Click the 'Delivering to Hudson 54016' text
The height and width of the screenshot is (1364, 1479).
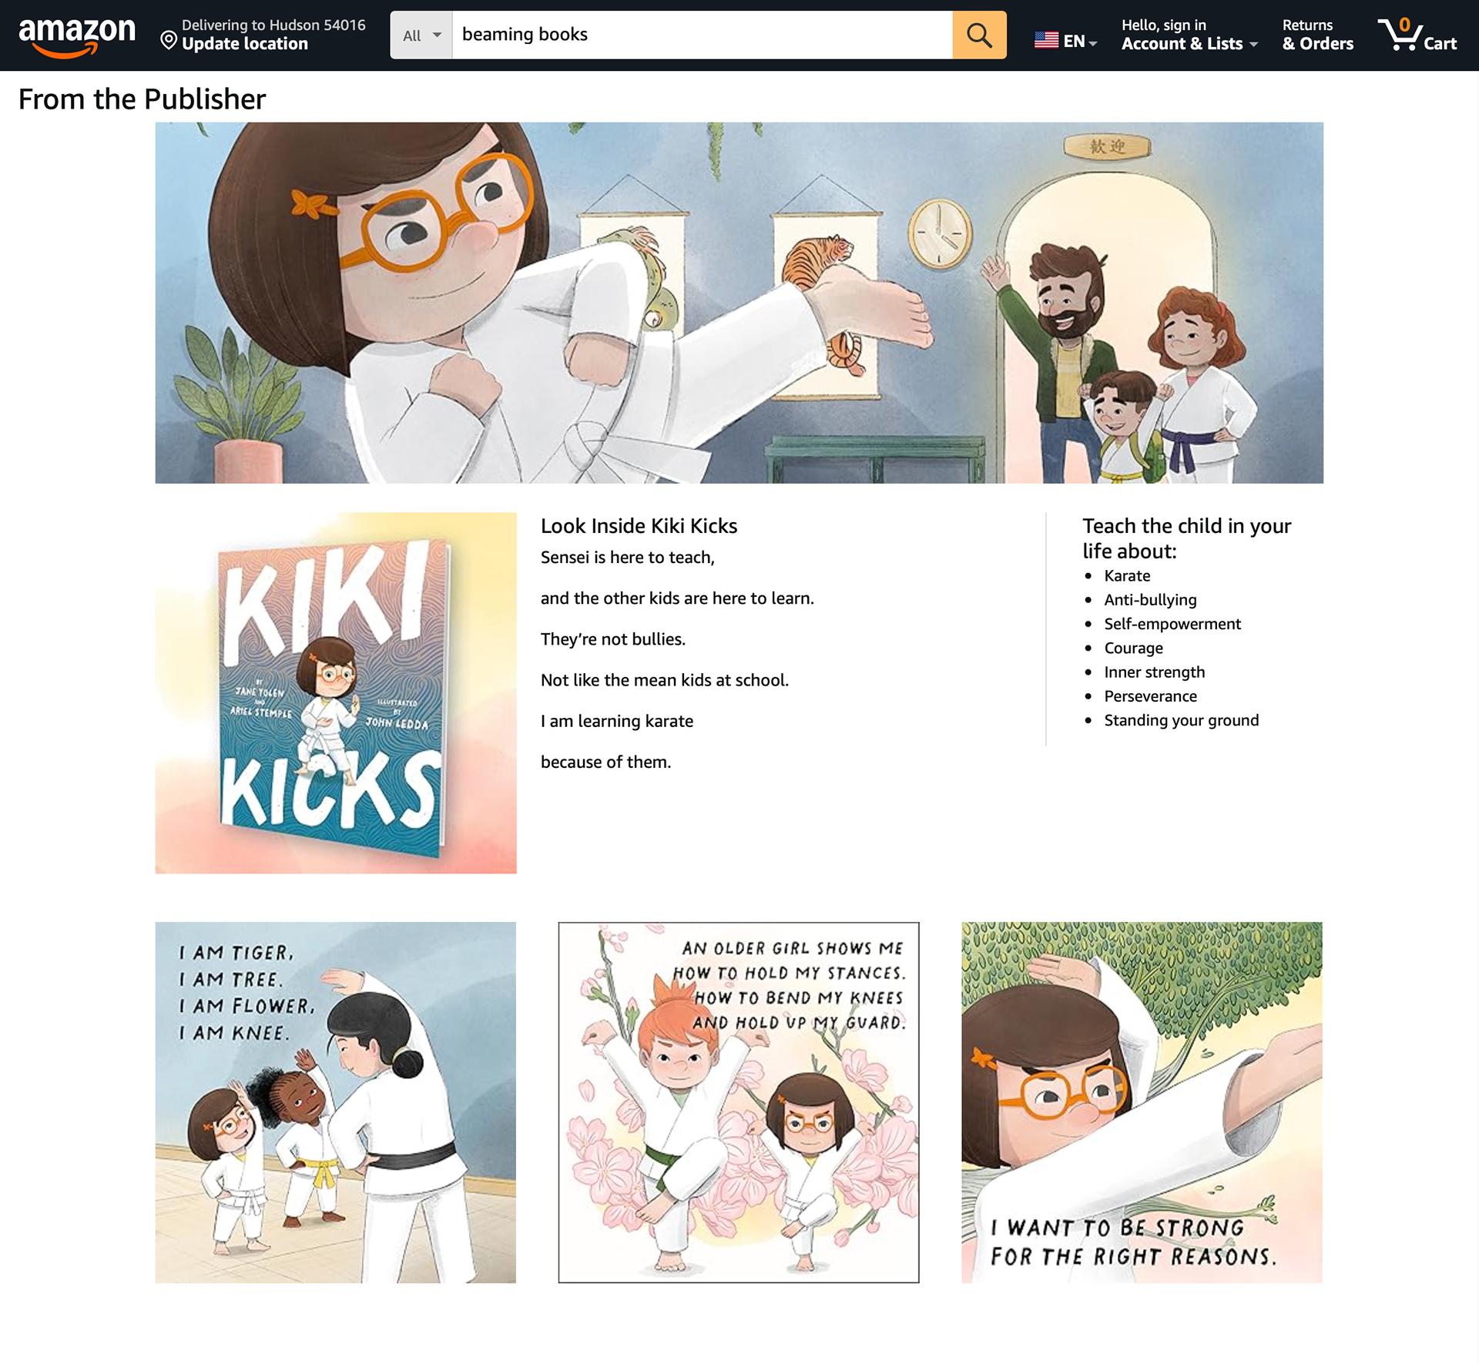273,25
